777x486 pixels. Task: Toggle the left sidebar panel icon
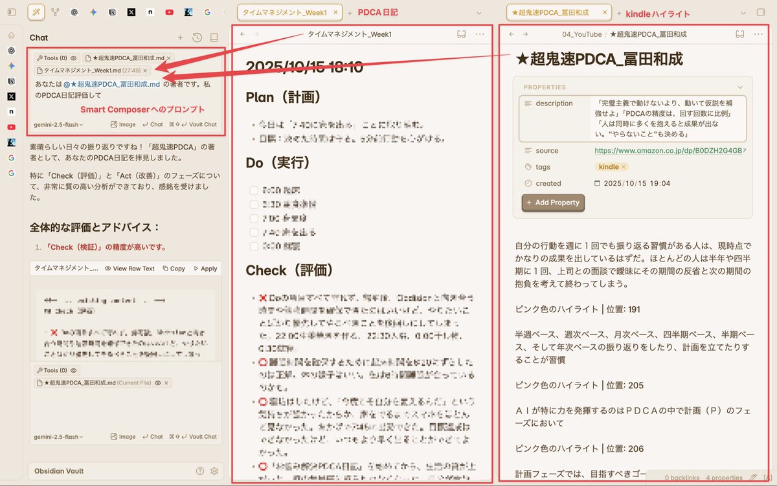coord(12,12)
